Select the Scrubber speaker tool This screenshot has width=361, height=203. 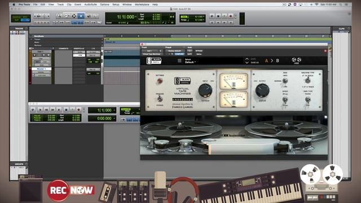89,16
